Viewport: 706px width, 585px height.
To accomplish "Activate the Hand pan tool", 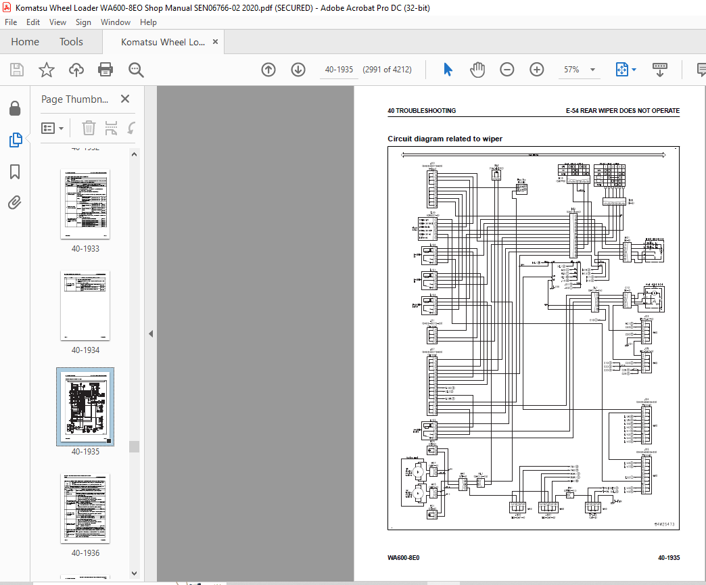I will coord(477,70).
